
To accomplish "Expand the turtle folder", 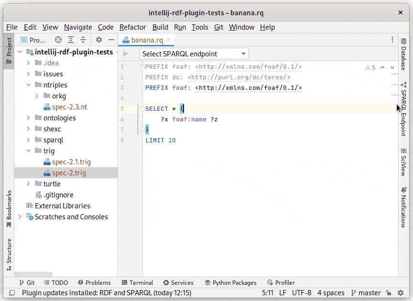I will [x=29, y=183].
